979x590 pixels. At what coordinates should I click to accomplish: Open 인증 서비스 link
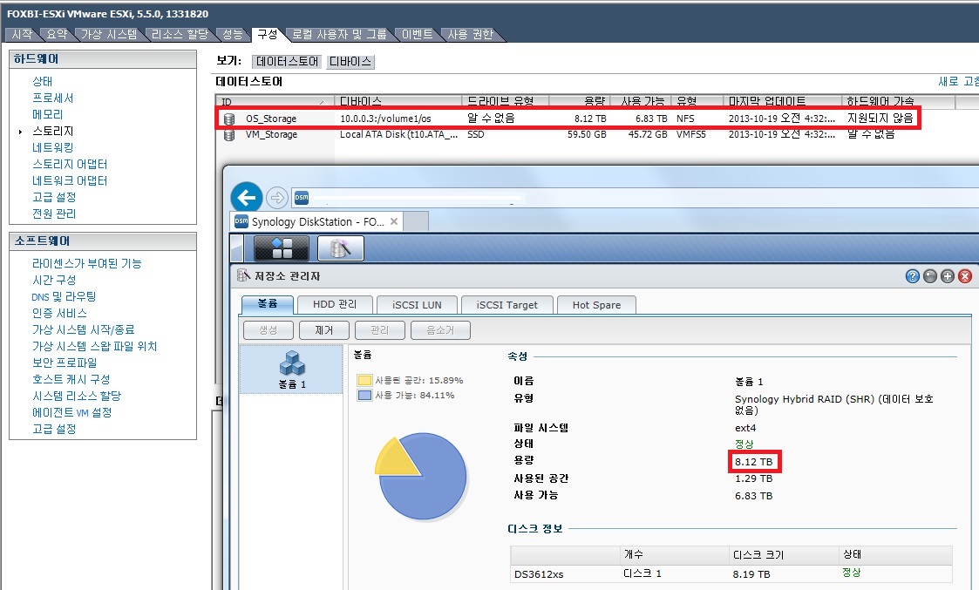coord(59,313)
